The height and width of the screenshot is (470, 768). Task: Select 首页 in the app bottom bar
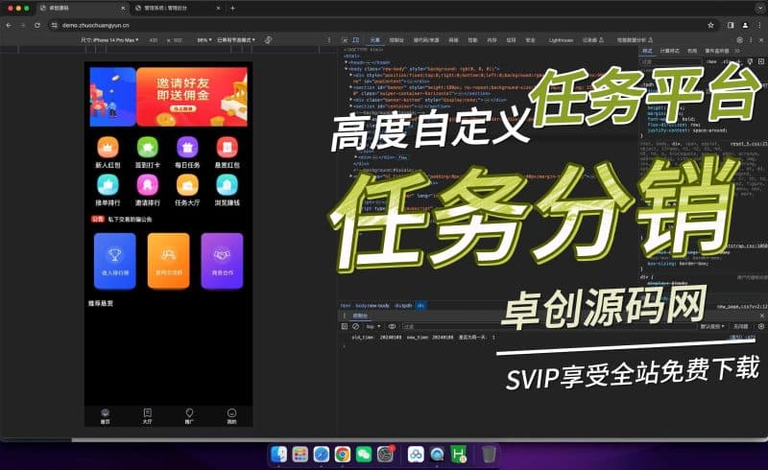coord(106,416)
